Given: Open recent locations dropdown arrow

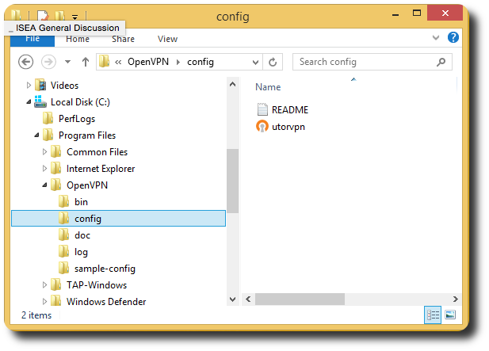Looking at the screenshot, I should 67,62.
